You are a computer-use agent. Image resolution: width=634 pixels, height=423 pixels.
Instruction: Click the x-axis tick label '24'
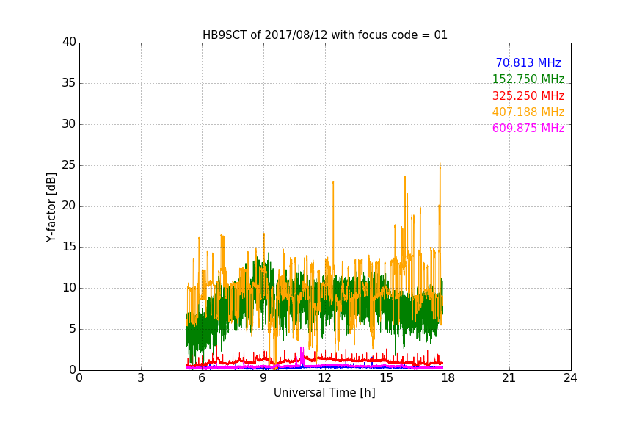[x=570, y=378]
